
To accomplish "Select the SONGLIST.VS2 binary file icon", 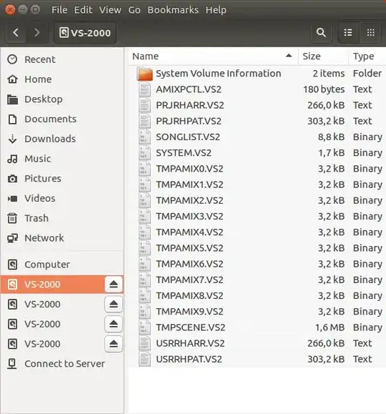I will tap(144, 137).
